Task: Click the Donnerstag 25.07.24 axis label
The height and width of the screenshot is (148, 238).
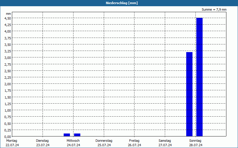Action: click(x=104, y=143)
